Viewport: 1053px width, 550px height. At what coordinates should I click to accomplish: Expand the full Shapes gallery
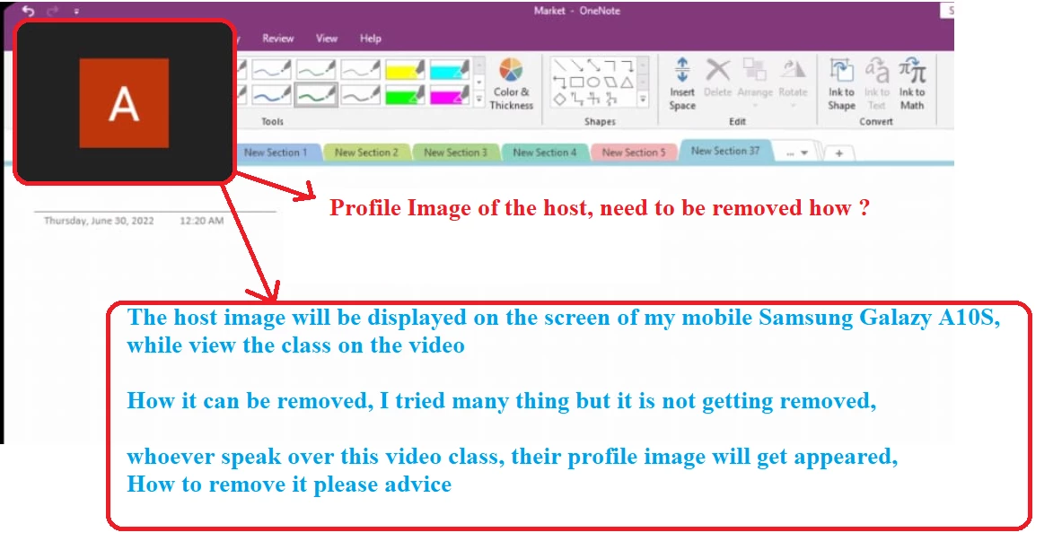click(643, 99)
